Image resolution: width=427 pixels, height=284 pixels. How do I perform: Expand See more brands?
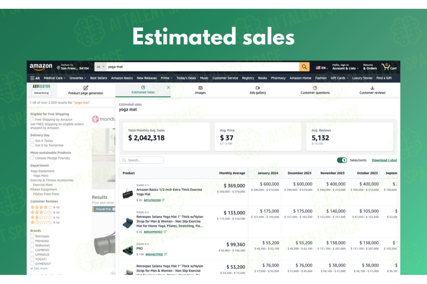pyautogui.click(x=39, y=268)
